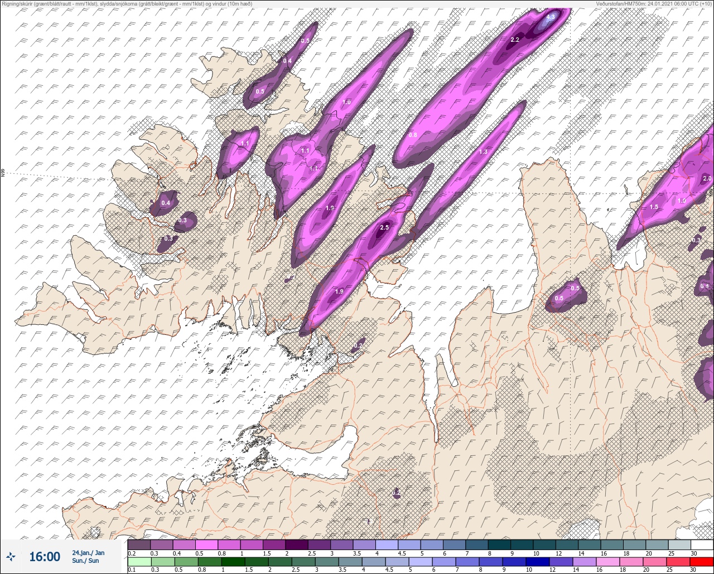The image size is (714, 574).
Task: Click the 2.5 precipitation value on the map
Action: pos(384,227)
